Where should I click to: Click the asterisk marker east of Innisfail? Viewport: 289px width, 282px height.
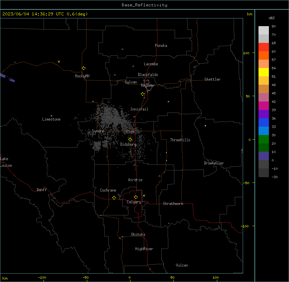coord(168,101)
